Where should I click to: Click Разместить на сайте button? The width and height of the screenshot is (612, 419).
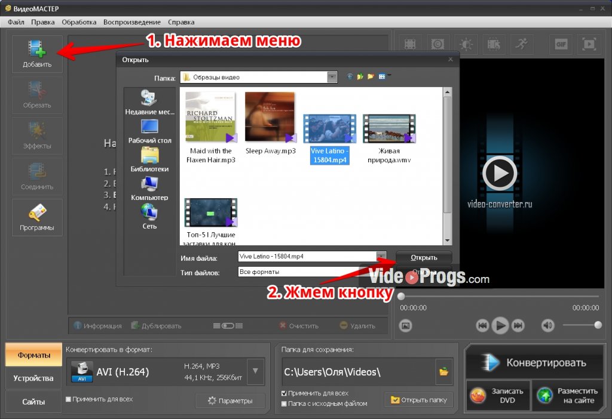[568, 396]
